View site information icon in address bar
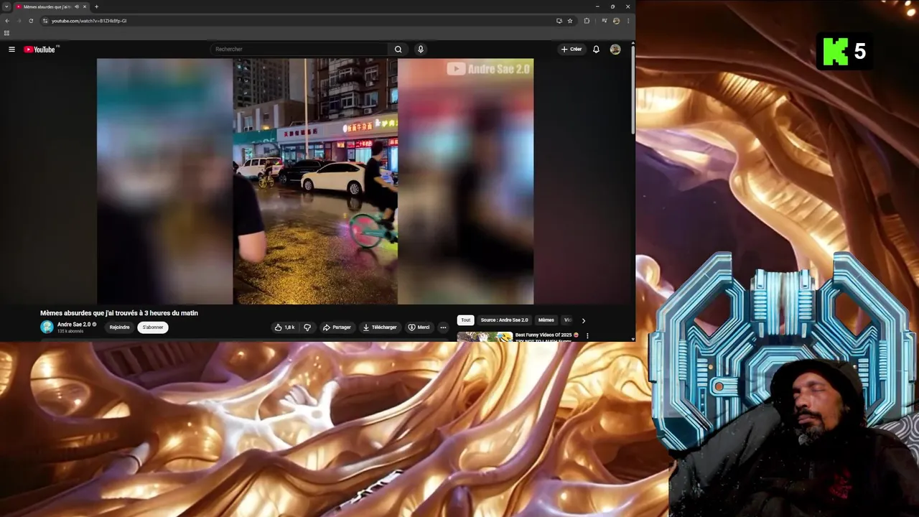Screen dimensions: 919x517 click(x=45, y=21)
